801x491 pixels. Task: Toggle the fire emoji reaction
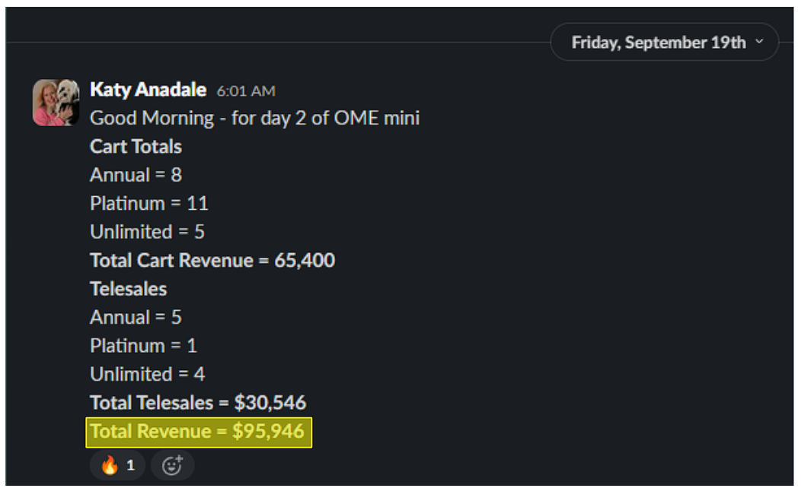point(117,465)
